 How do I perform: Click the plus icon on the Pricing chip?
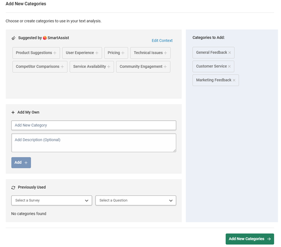click(123, 53)
